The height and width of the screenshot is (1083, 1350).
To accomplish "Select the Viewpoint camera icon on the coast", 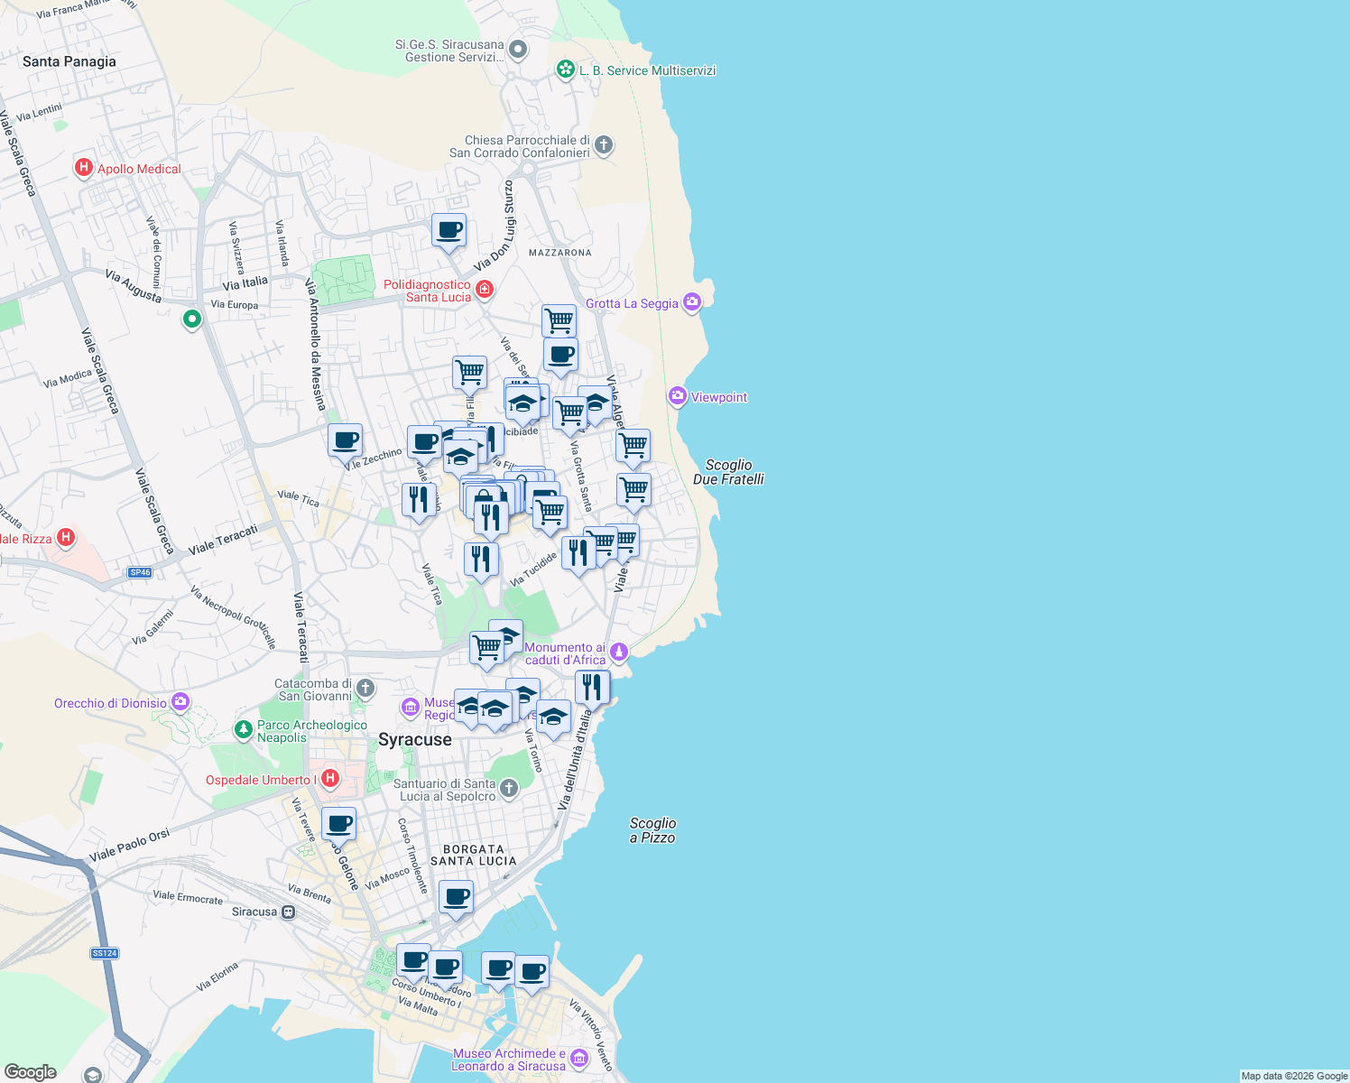I will pos(679,396).
